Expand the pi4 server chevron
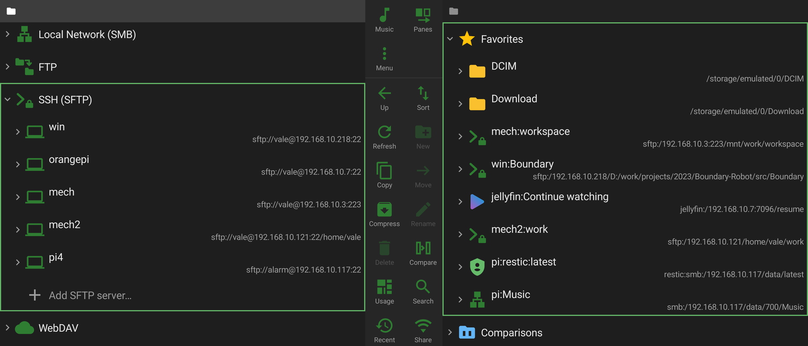Screen dimensions: 808x346 (x=18, y=262)
